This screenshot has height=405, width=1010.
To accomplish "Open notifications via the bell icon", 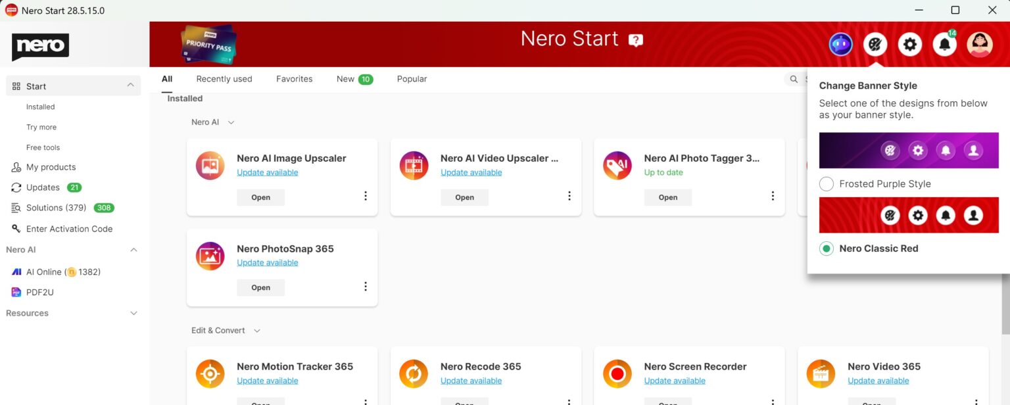I will point(944,43).
